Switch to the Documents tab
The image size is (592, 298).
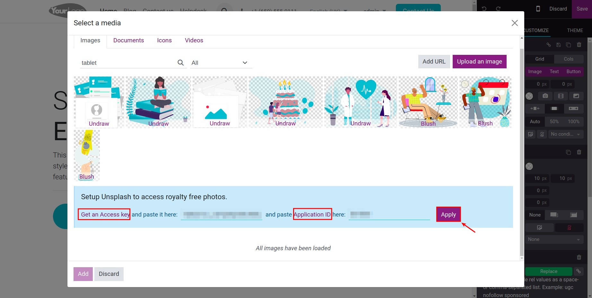[128, 40]
